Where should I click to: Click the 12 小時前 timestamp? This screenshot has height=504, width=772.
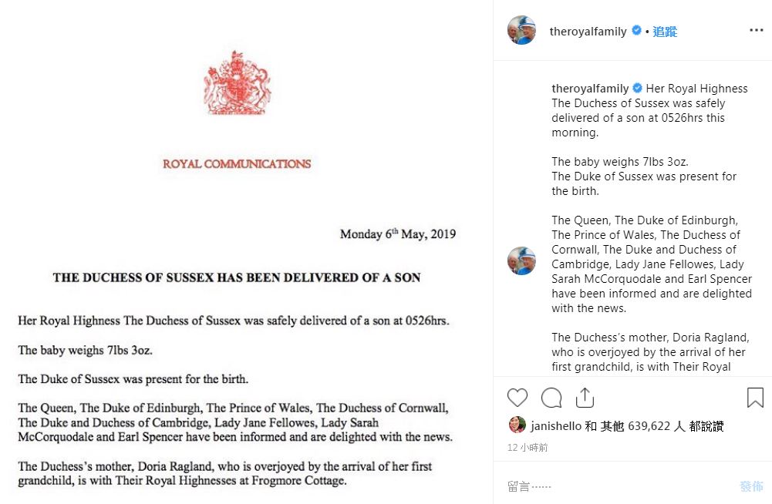pyautogui.click(x=528, y=448)
